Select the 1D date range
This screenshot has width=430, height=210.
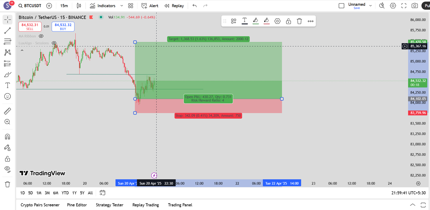[x=23, y=193]
